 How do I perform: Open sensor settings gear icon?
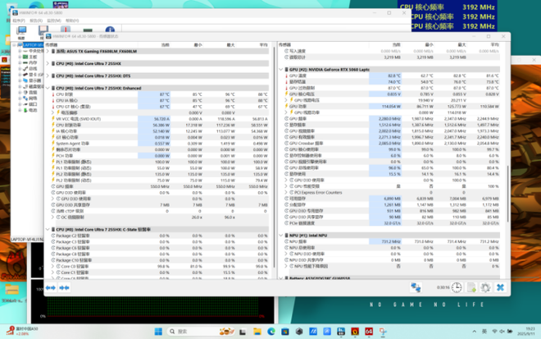[x=485, y=287]
